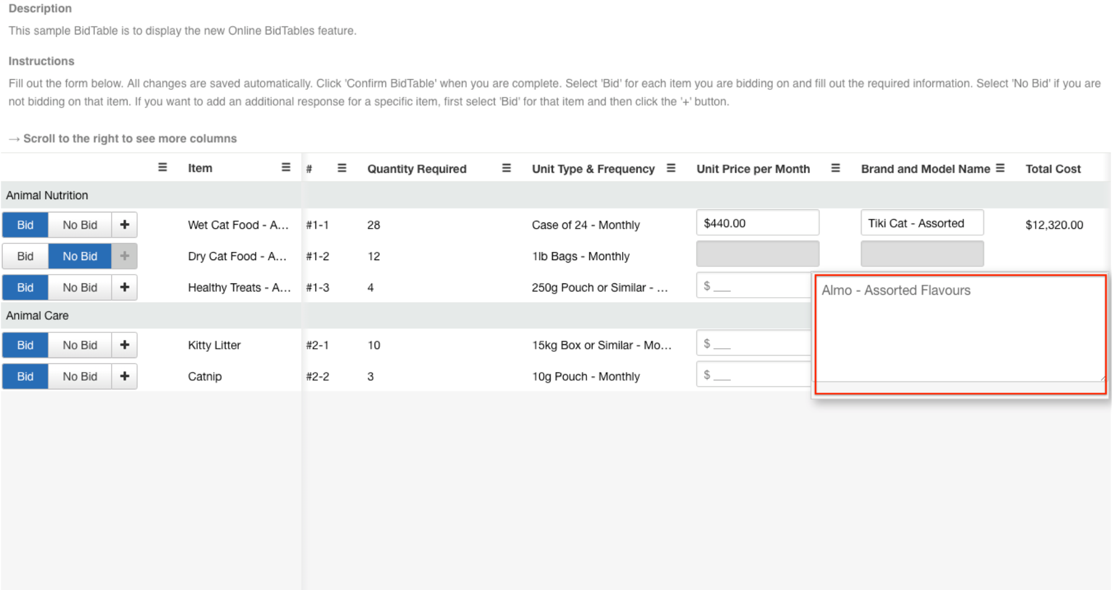Image resolution: width=1116 pixels, height=590 pixels.
Task: Open the Item column menu icon
Action: click(x=286, y=168)
